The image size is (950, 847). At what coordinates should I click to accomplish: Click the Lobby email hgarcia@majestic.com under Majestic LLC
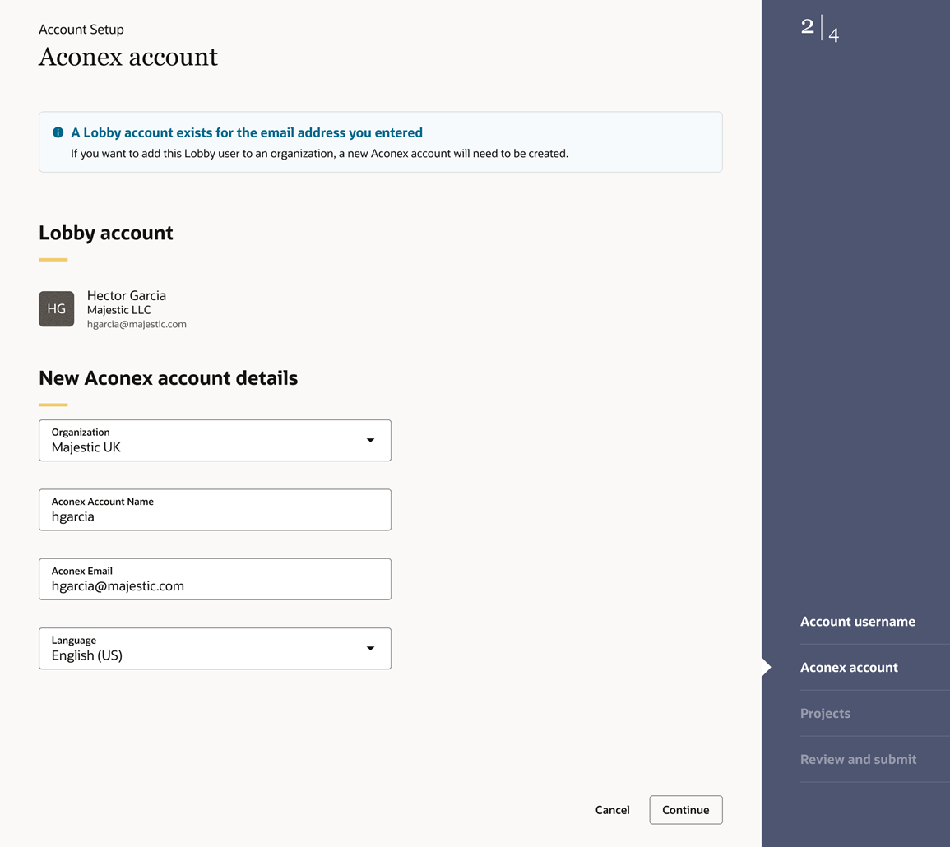pos(137,324)
